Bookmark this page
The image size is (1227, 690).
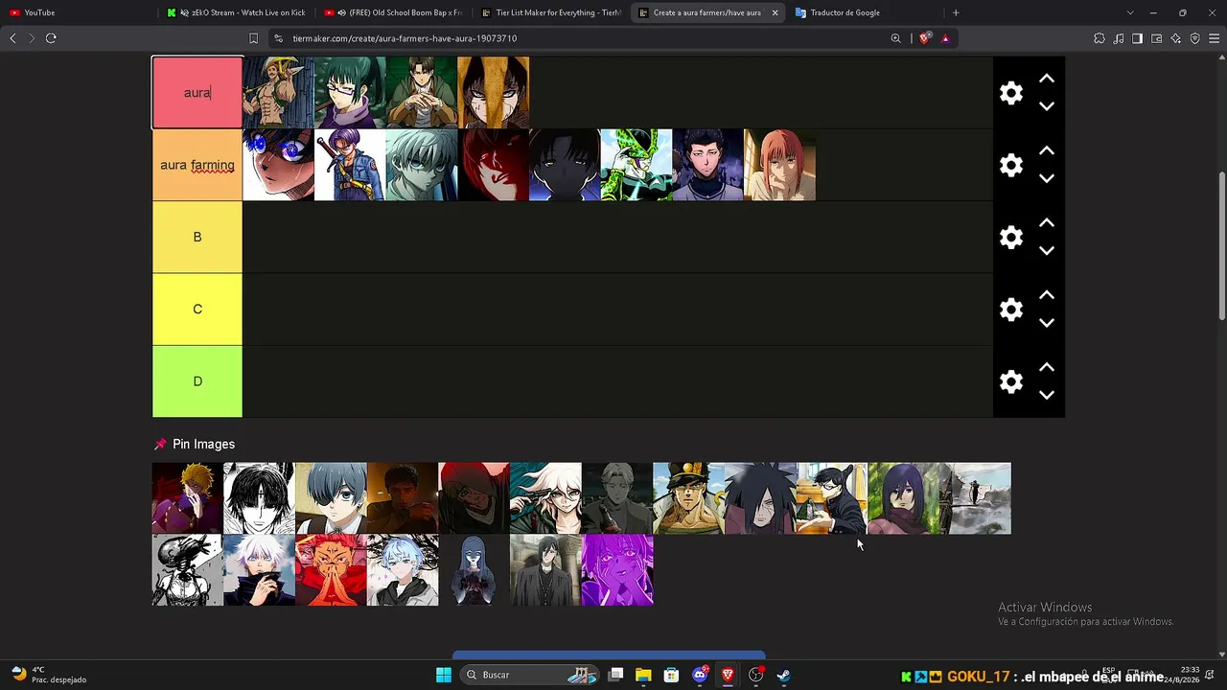click(253, 38)
